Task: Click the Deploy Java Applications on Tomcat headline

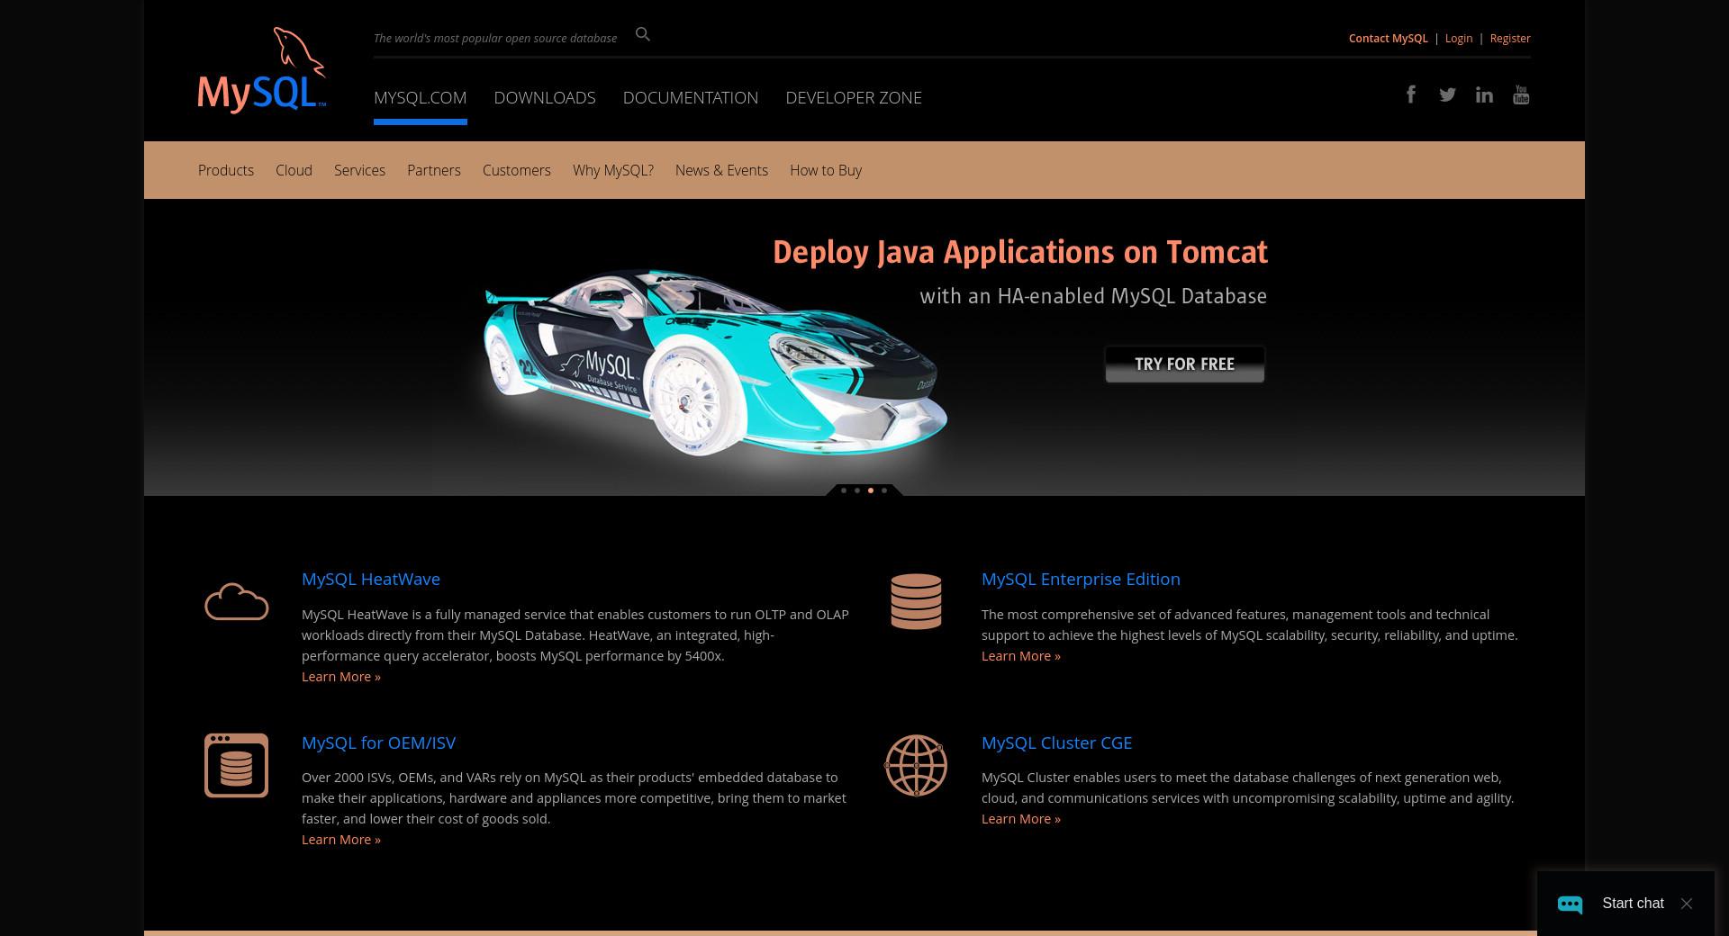Action: pyautogui.click(x=1020, y=252)
